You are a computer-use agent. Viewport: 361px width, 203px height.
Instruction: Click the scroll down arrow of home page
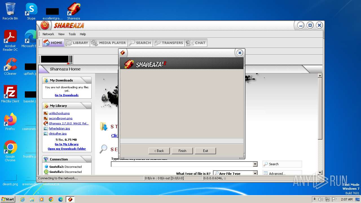[320, 173]
